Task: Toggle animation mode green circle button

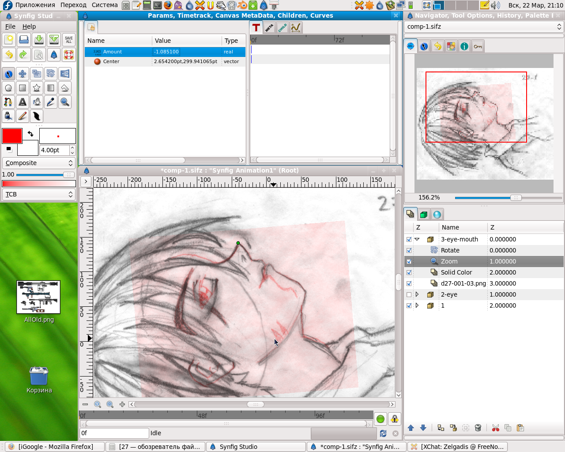Action: tap(380, 418)
